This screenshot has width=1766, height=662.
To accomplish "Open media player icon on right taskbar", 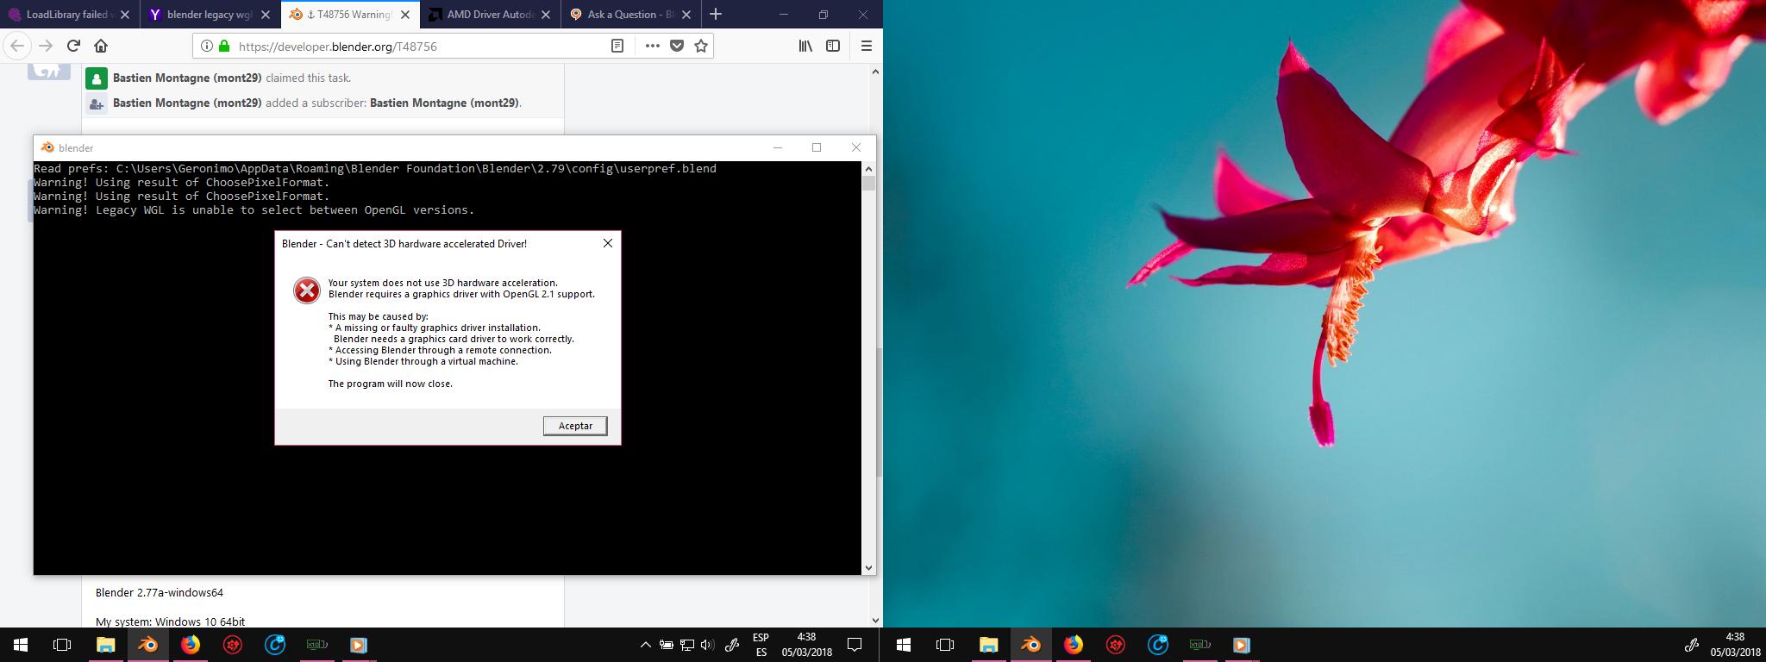I will coord(1242,645).
